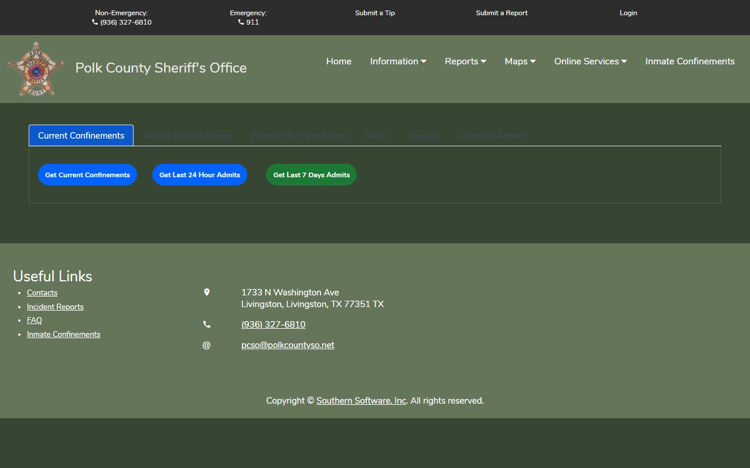Viewport: 750px width, 468px height.
Task: Click the pcso@polkcountyso.net email link
Action: [x=288, y=345]
